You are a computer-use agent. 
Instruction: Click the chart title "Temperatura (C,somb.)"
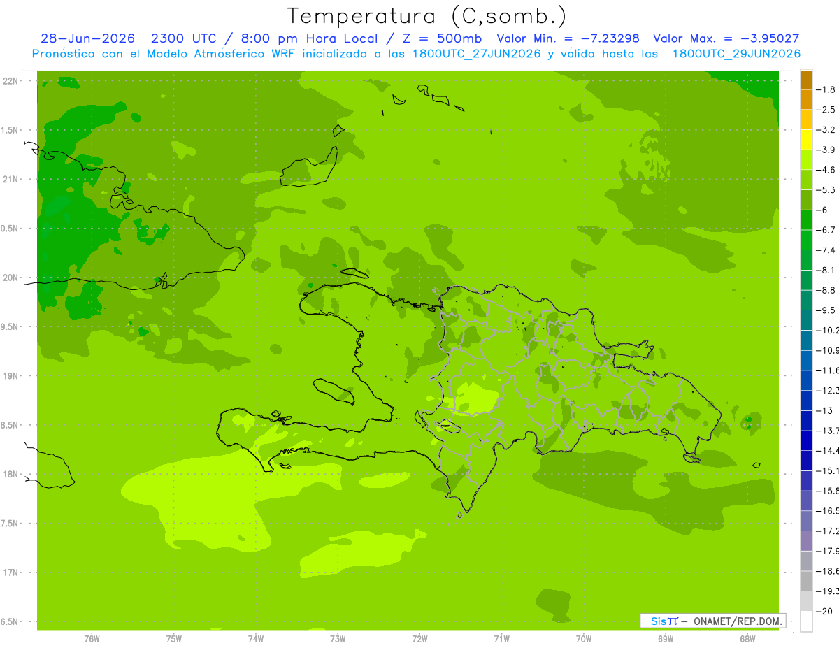[427, 16]
